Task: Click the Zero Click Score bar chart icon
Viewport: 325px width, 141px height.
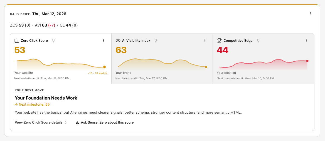Action: 17,41
